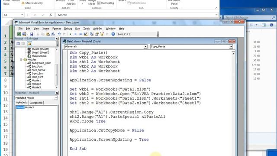This screenshot has height=156, width=277.
Task: Click Macro Security in Excel ribbon
Action: 32,3
